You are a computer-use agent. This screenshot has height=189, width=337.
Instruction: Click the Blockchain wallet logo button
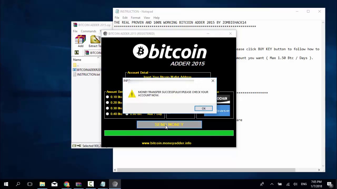223,99
